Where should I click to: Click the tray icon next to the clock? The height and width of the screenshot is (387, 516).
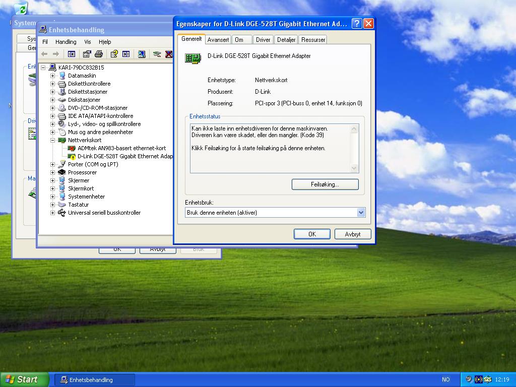point(488,379)
